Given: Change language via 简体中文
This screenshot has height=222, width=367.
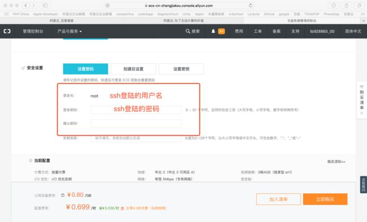Looking at the screenshot, I should click(353, 31).
